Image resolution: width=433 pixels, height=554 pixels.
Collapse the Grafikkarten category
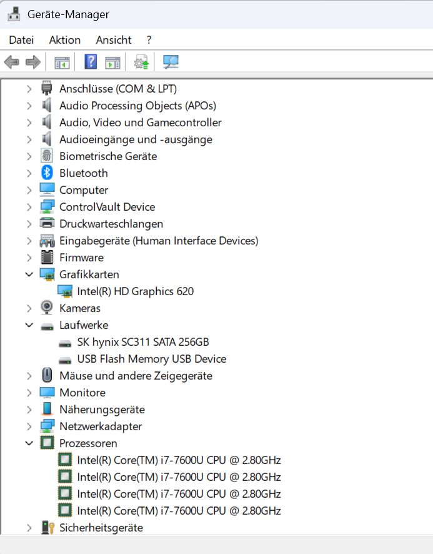[29, 274]
